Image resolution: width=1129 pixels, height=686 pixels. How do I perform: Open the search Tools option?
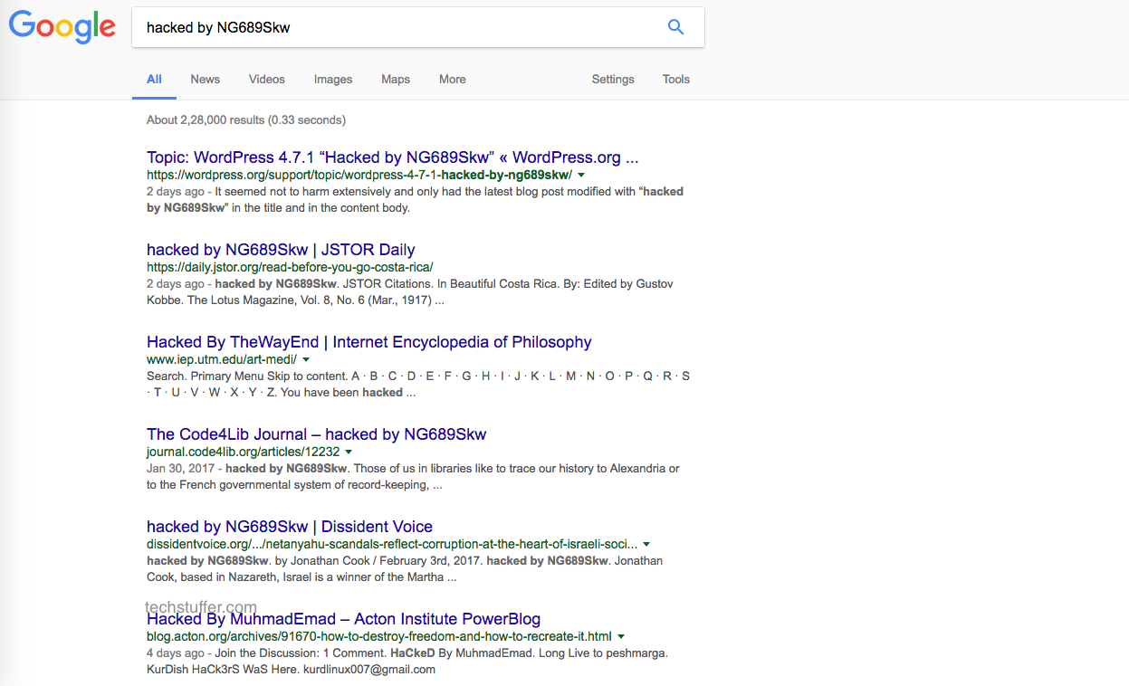(x=676, y=80)
